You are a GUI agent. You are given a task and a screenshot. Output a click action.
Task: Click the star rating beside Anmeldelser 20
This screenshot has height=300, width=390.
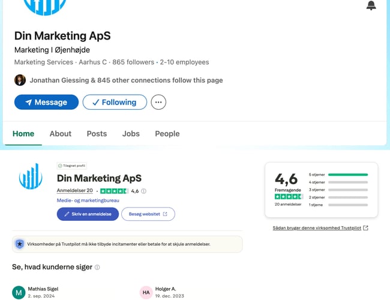114,191
